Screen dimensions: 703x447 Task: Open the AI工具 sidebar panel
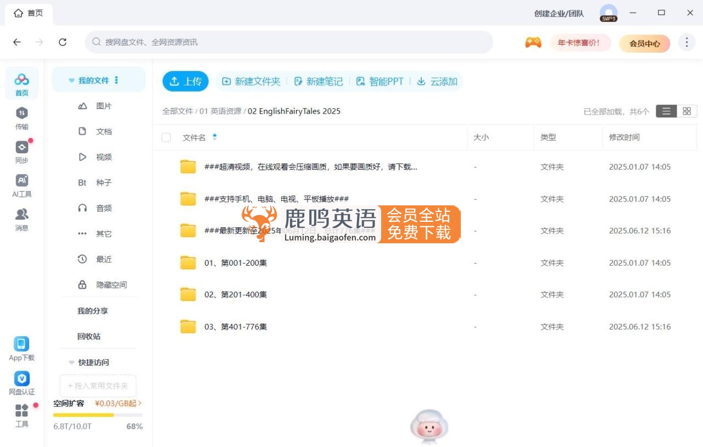pos(21,186)
